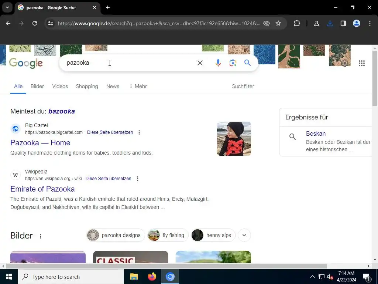Screen dimensions: 378x284
Task: Click the horizontal scrollbar thumb
Action: (166, 266)
